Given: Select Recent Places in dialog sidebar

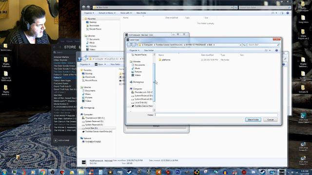Looking at the screenshot, I should click(140, 54).
